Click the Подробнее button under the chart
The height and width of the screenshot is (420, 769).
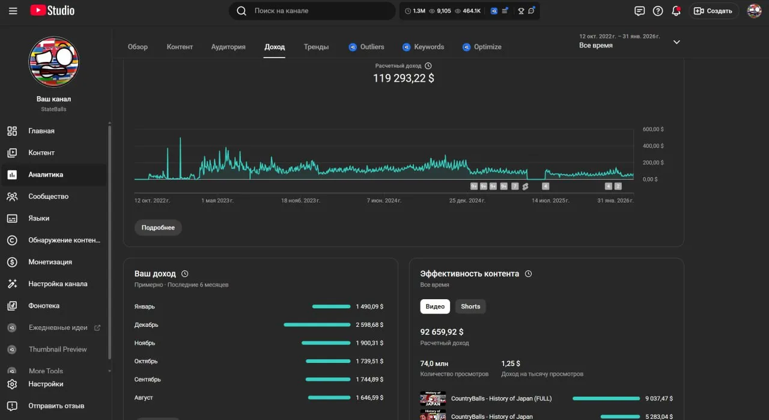point(158,228)
